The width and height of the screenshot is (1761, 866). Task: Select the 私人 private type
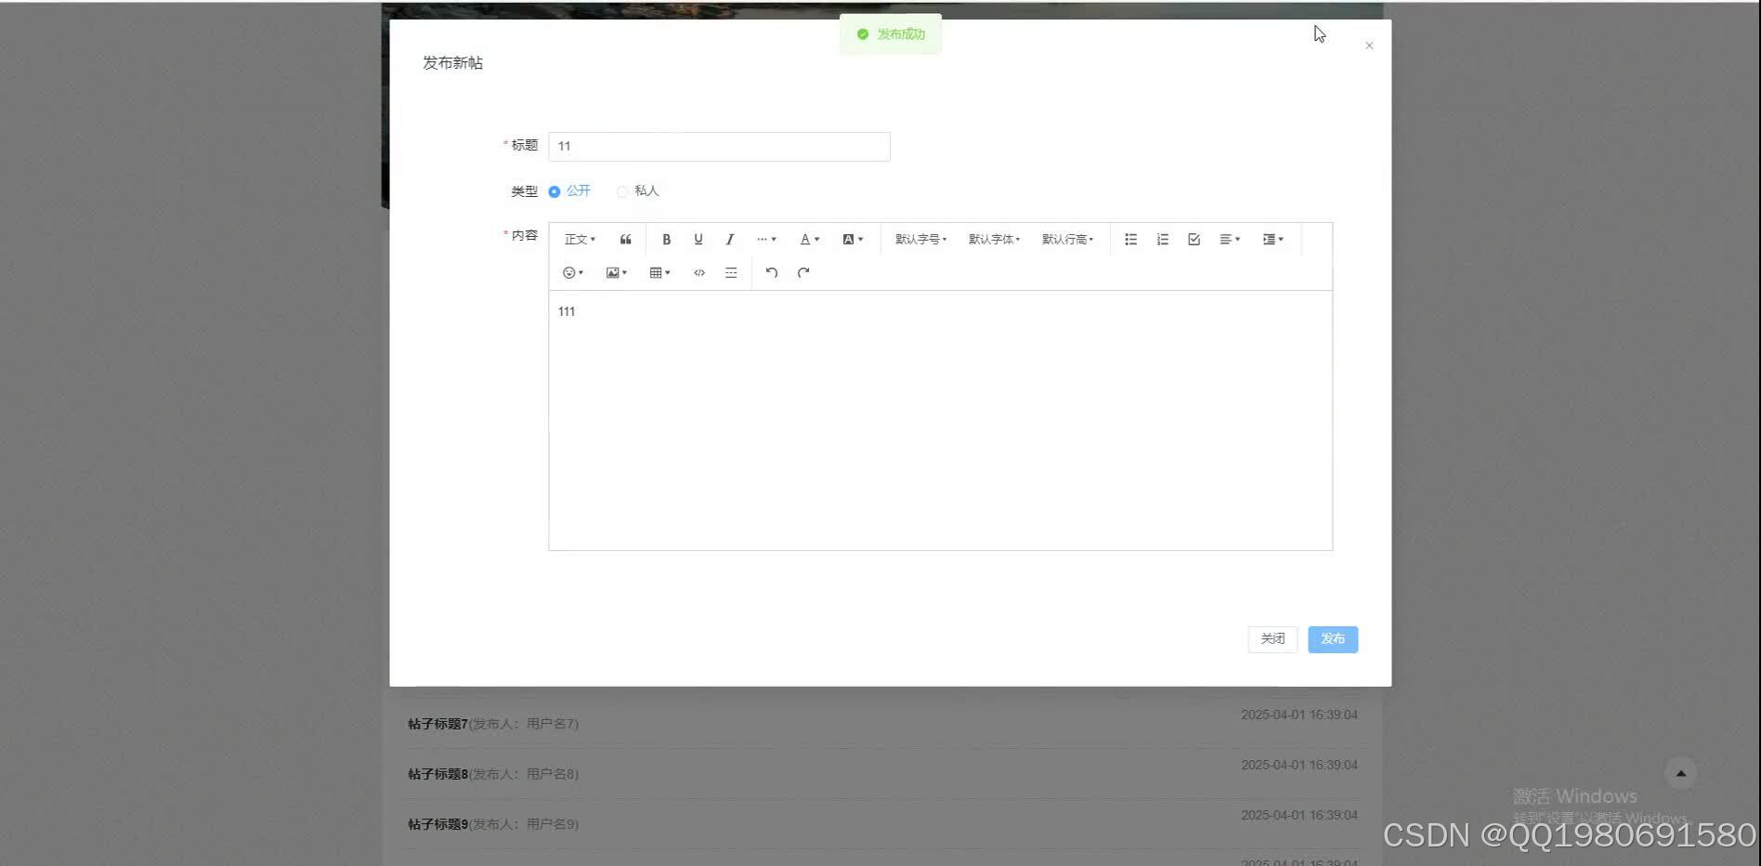coord(637,191)
